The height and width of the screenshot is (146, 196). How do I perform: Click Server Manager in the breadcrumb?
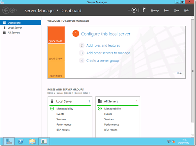pyautogui.click(x=40, y=11)
